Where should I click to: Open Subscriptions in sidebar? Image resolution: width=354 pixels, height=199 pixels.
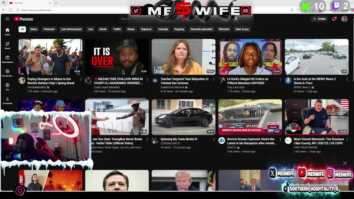coord(7,59)
